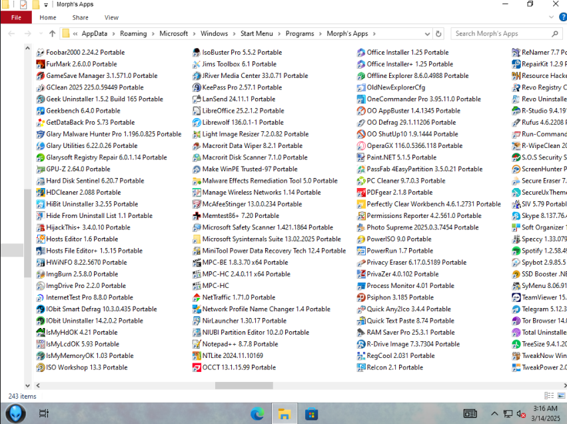Click the muted volume tray icon
Image resolution: width=567 pixels, height=424 pixels.
(521, 413)
